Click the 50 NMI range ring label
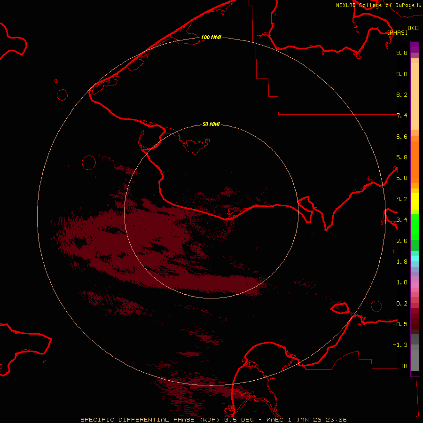Image resolution: width=423 pixels, height=423 pixels. (211, 124)
